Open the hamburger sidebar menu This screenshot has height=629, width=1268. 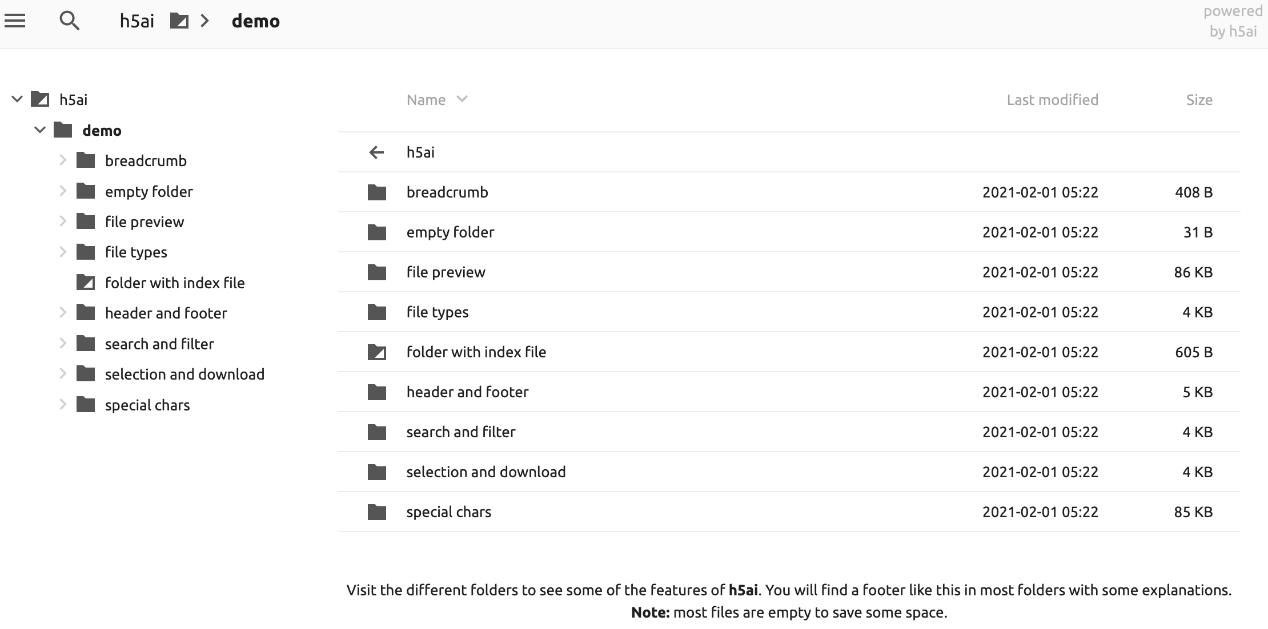pos(15,21)
